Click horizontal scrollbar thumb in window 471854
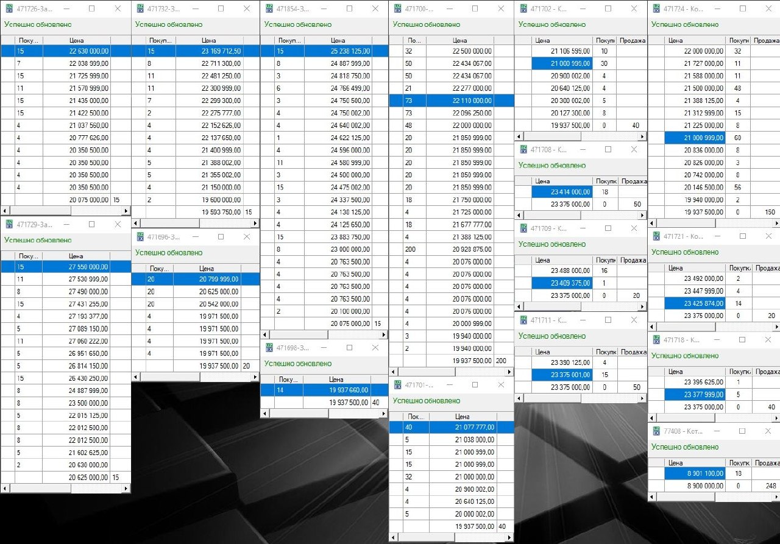This screenshot has width=780, height=544. point(299,334)
